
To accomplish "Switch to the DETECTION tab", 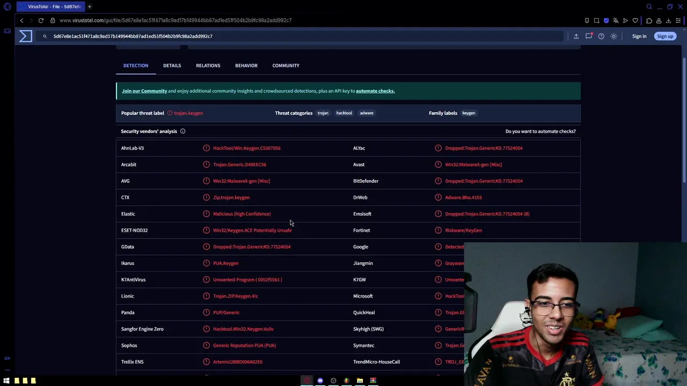I will pyautogui.click(x=136, y=65).
